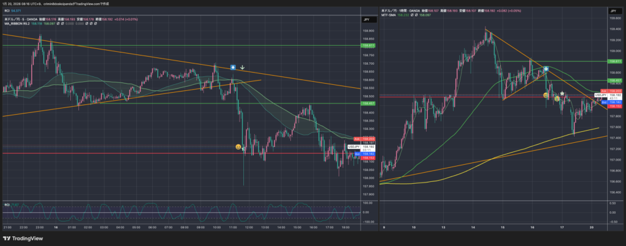Click the RCI label in lower oscillator pane
This screenshot has height=246, width=626.
[x=7, y=204]
